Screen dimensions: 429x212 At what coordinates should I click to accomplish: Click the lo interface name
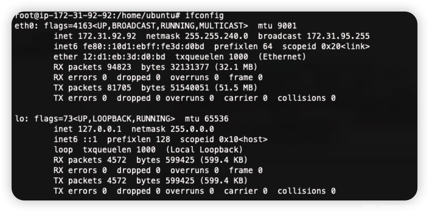[x=20, y=119]
